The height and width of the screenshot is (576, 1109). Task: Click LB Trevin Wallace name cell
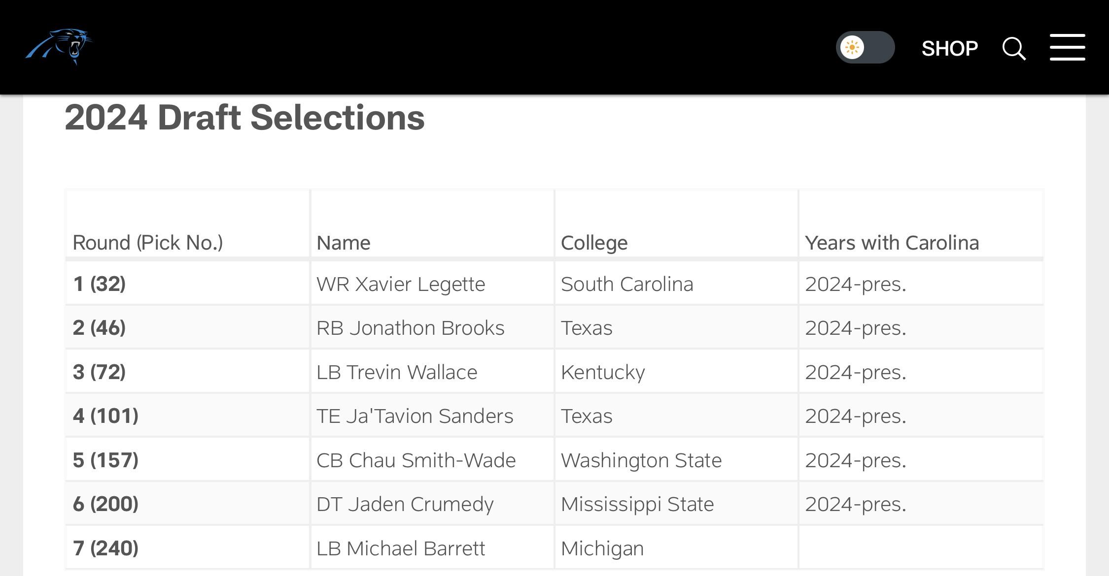[x=432, y=372]
